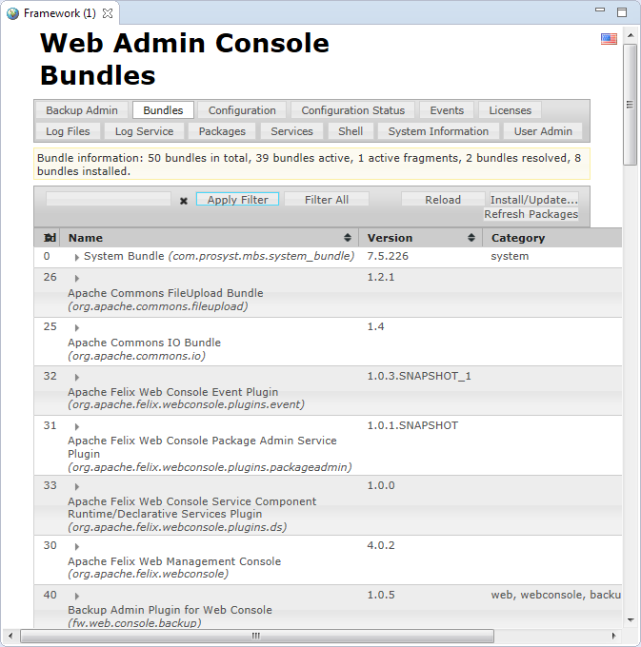The height and width of the screenshot is (647, 641).
Task: Click the horizontal scrollbar at the bottom
Action: [255, 636]
